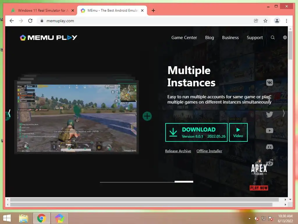Open Chrome three-dot menu
The width and height of the screenshot is (298, 224).
(x=286, y=21)
